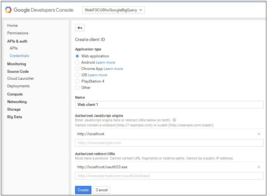Select the Web application radio button
This screenshot has width=267, height=196.
77,56
